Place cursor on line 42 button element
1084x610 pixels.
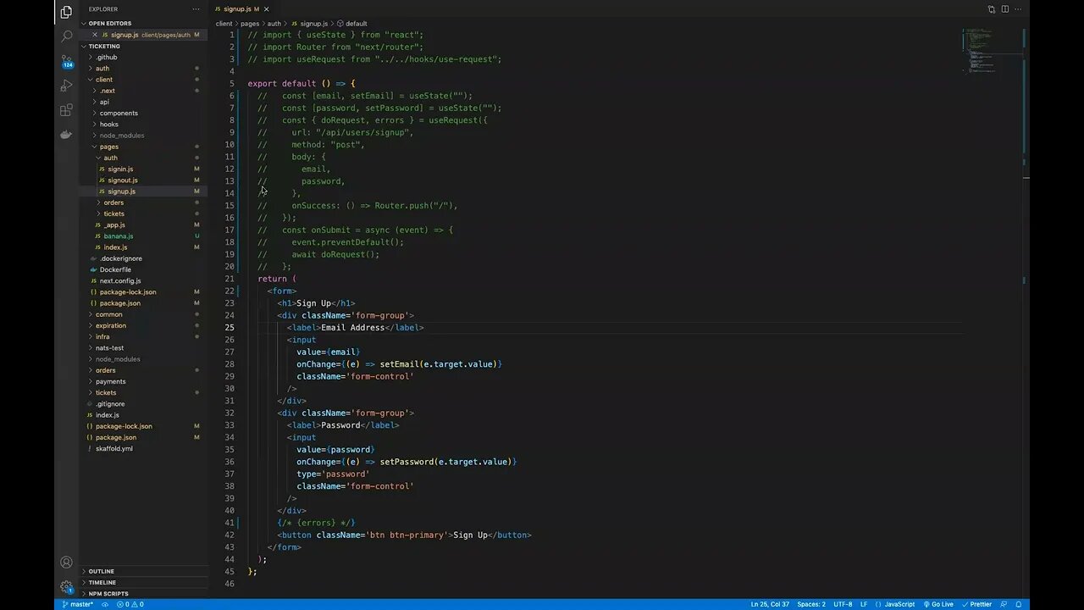tap(405, 535)
